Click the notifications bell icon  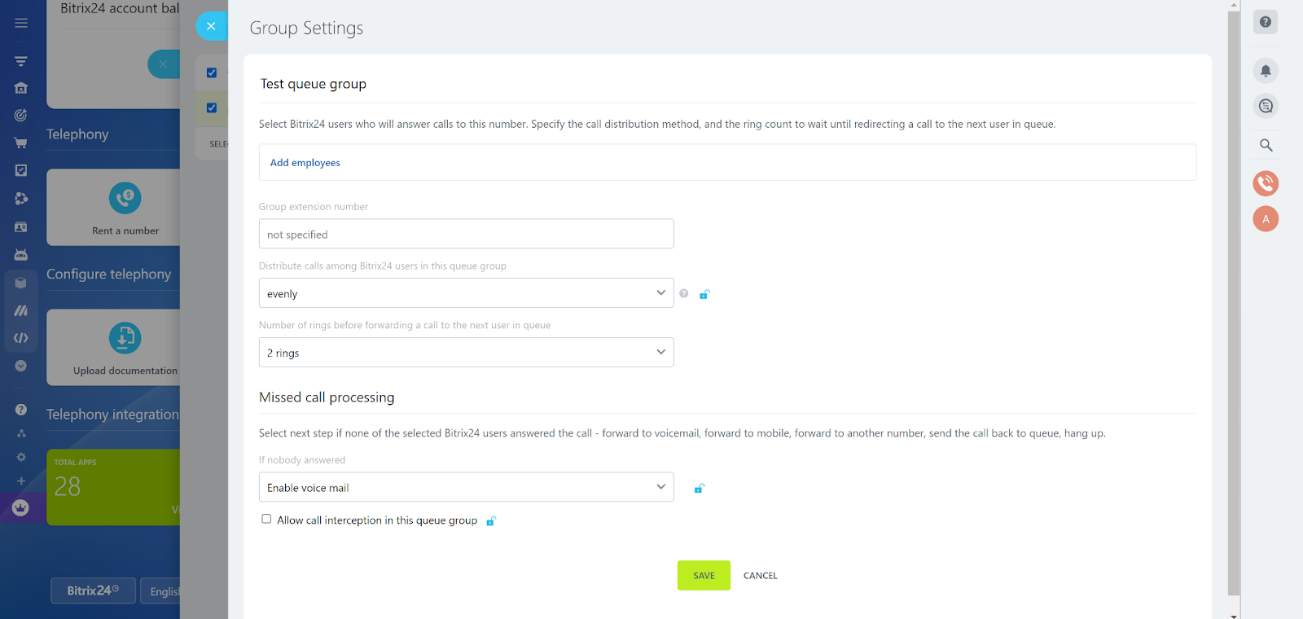tap(1266, 71)
